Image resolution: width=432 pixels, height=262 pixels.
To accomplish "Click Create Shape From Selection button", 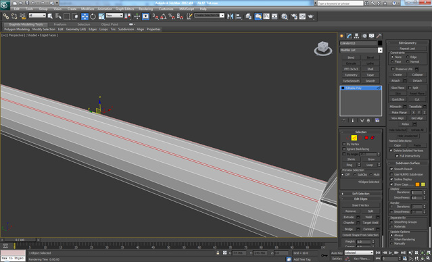I will coord(360,235).
